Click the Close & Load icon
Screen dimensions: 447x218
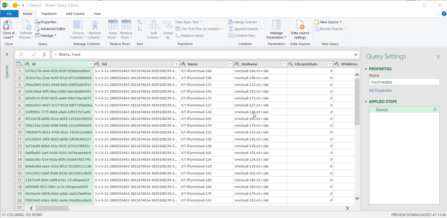[8, 26]
